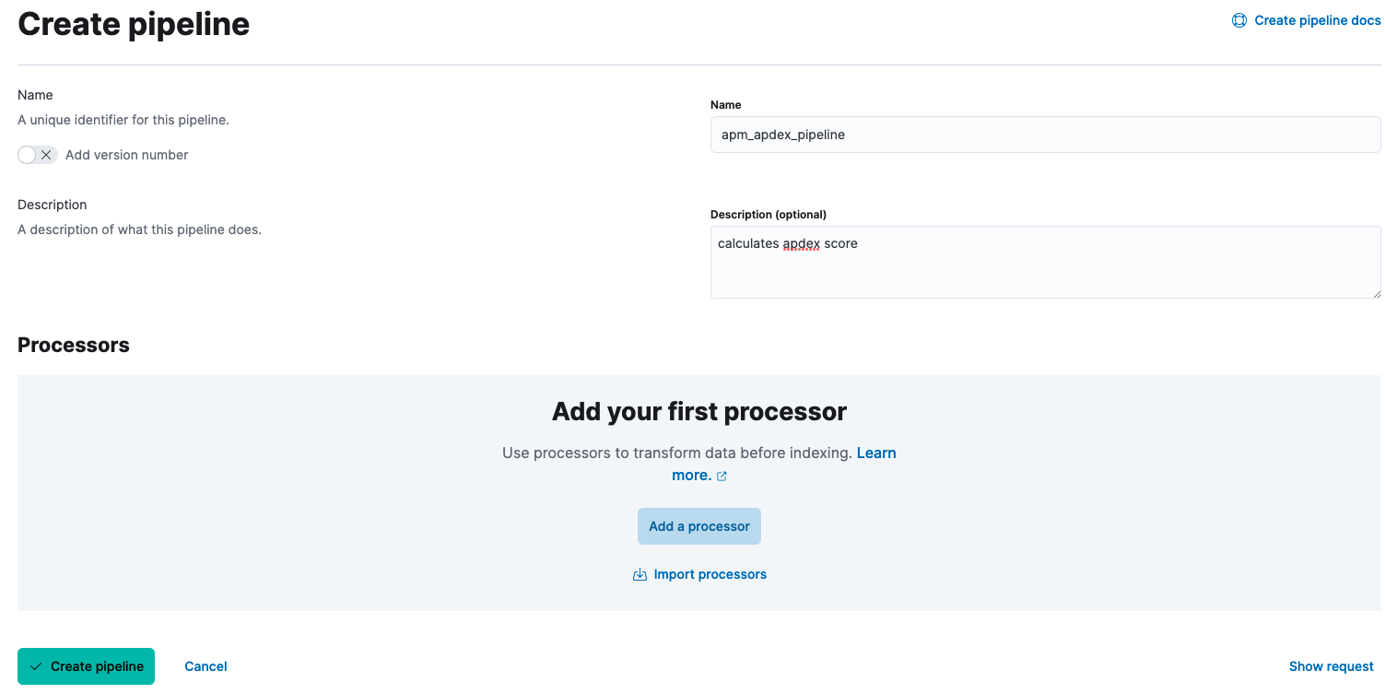Click the "Add your first processor" heading
1385x694 pixels.
[698, 411]
